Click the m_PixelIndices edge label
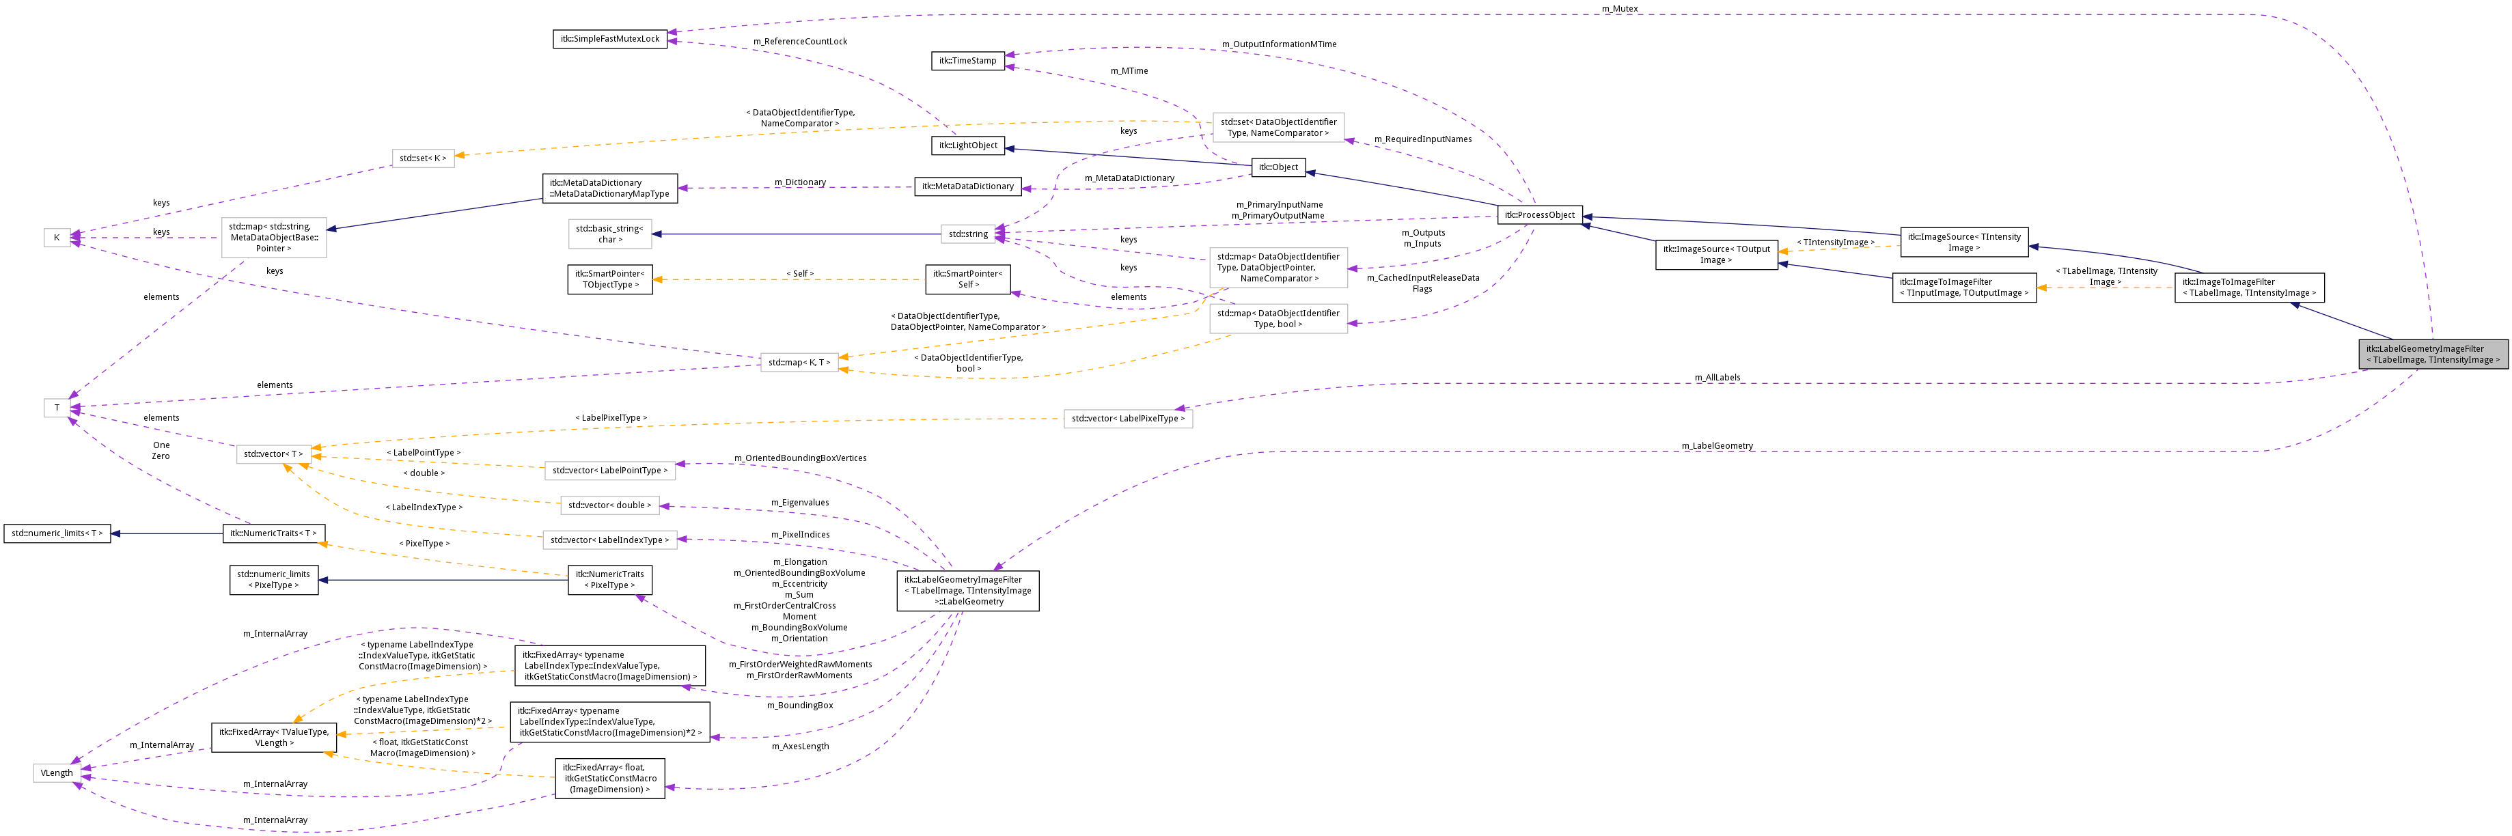Viewport: 2512px width, 836px height. [799, 535]
